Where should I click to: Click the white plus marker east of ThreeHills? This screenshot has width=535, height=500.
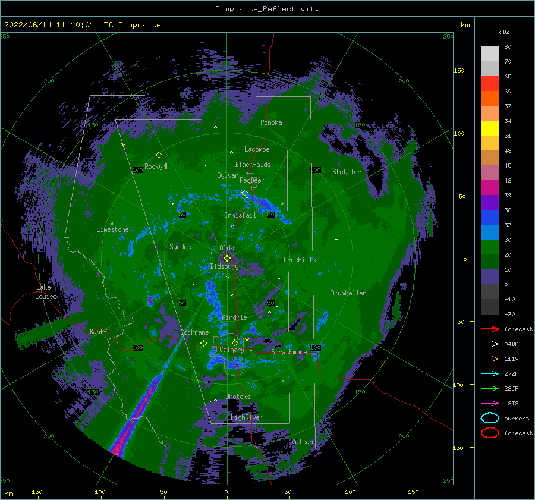pyautogui.click(x=336, y=239)
